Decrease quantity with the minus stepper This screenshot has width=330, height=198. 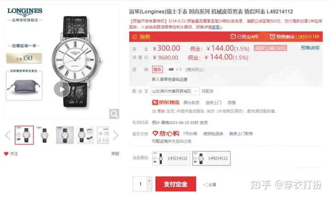click(149, 188)
